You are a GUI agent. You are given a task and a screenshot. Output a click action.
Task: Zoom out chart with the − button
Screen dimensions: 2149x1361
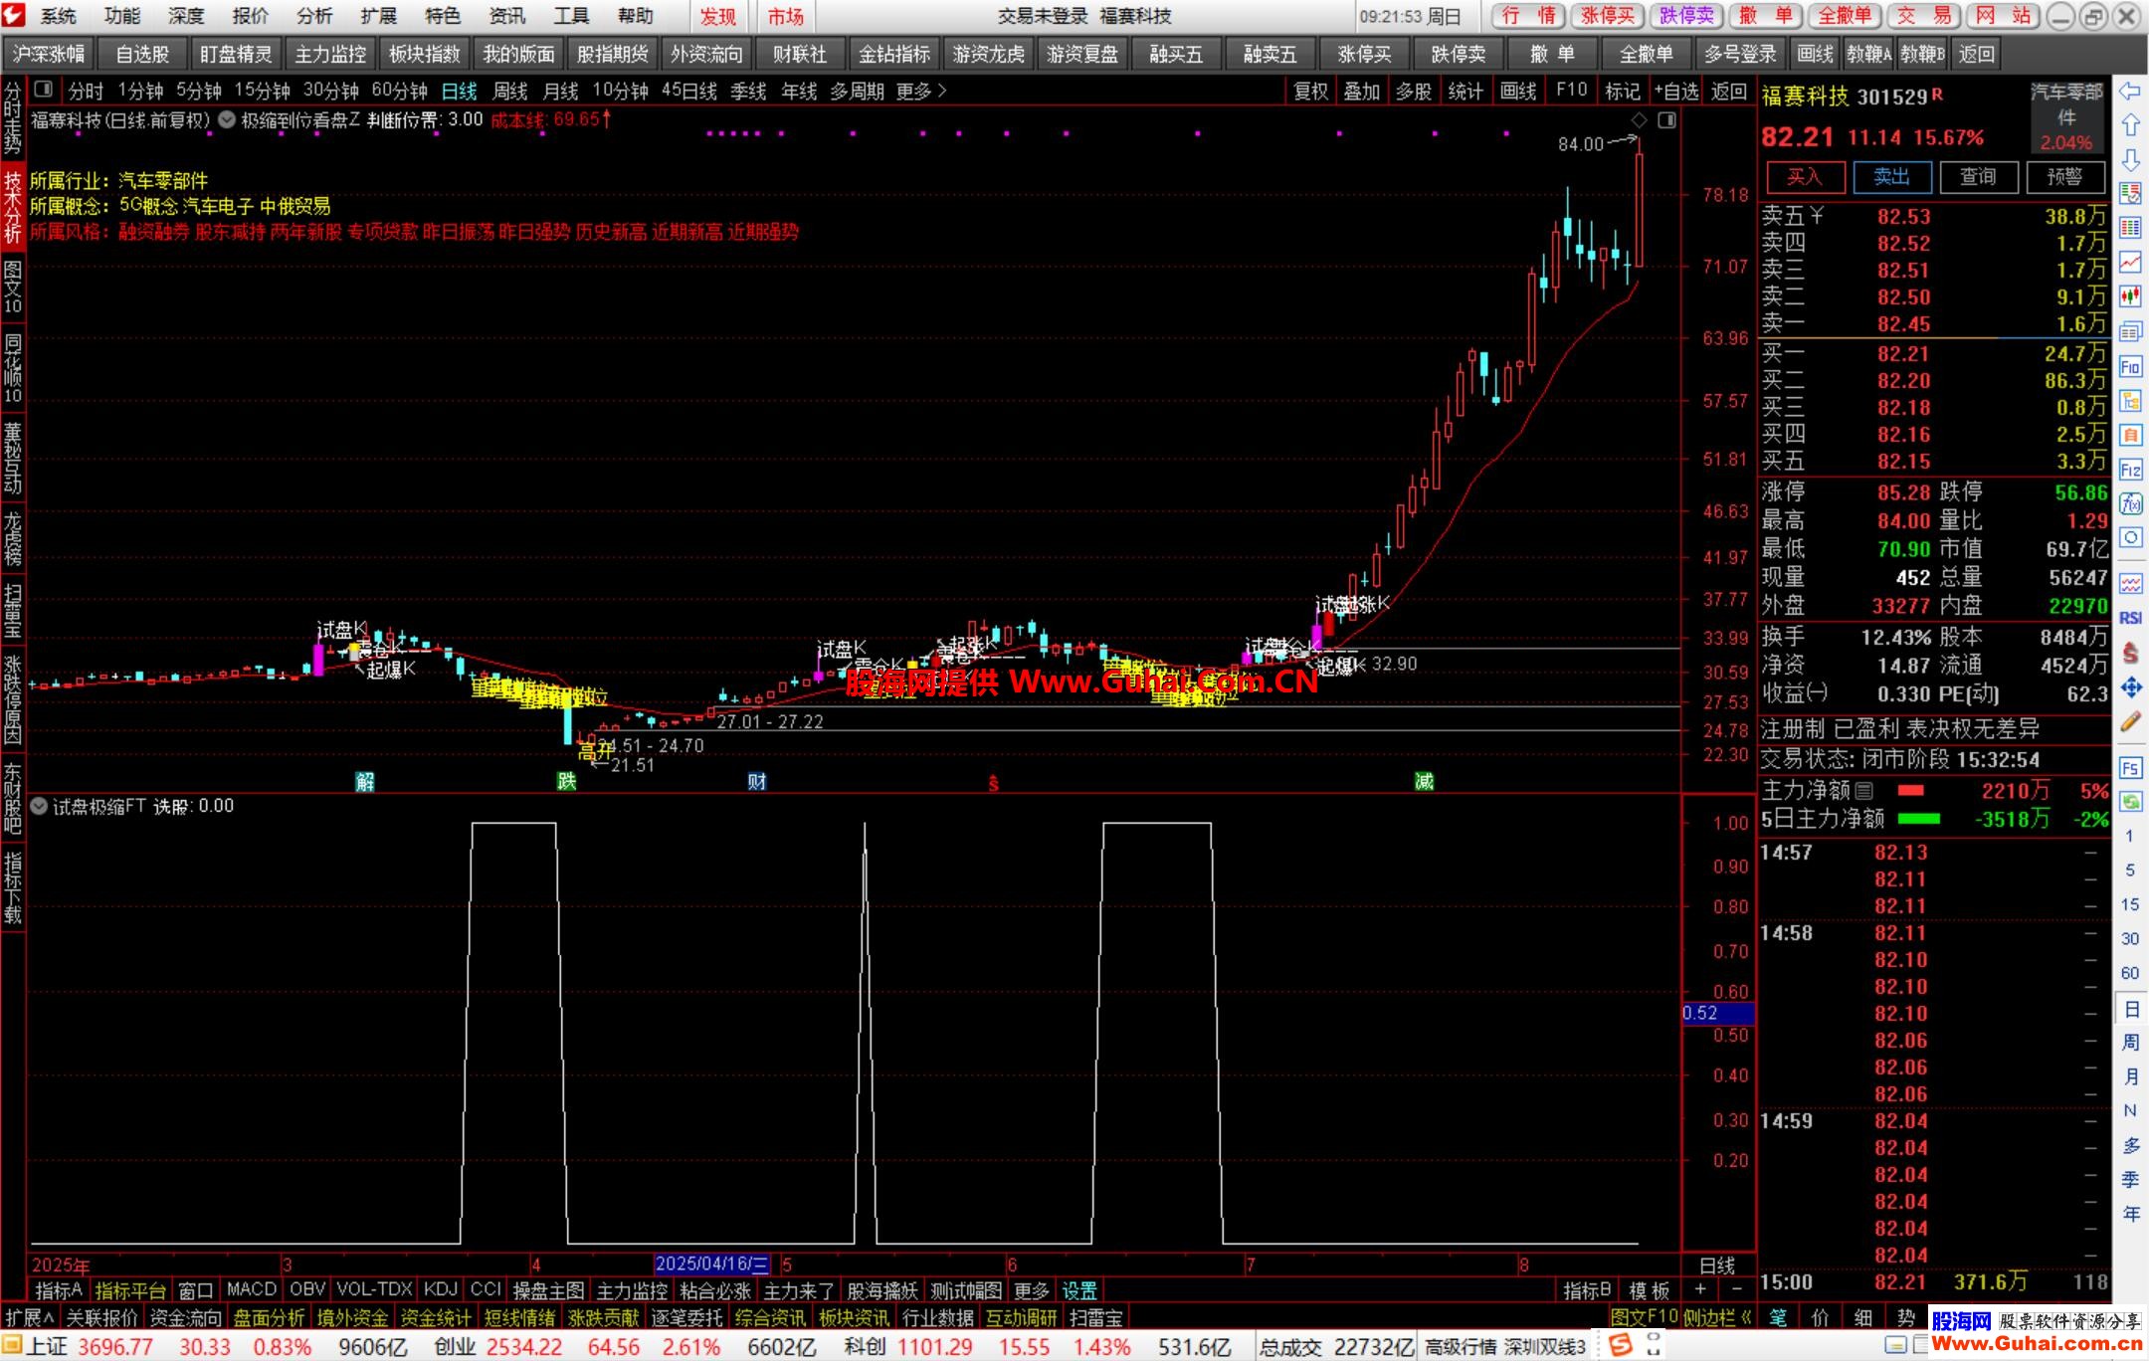click(1736, 1290)
